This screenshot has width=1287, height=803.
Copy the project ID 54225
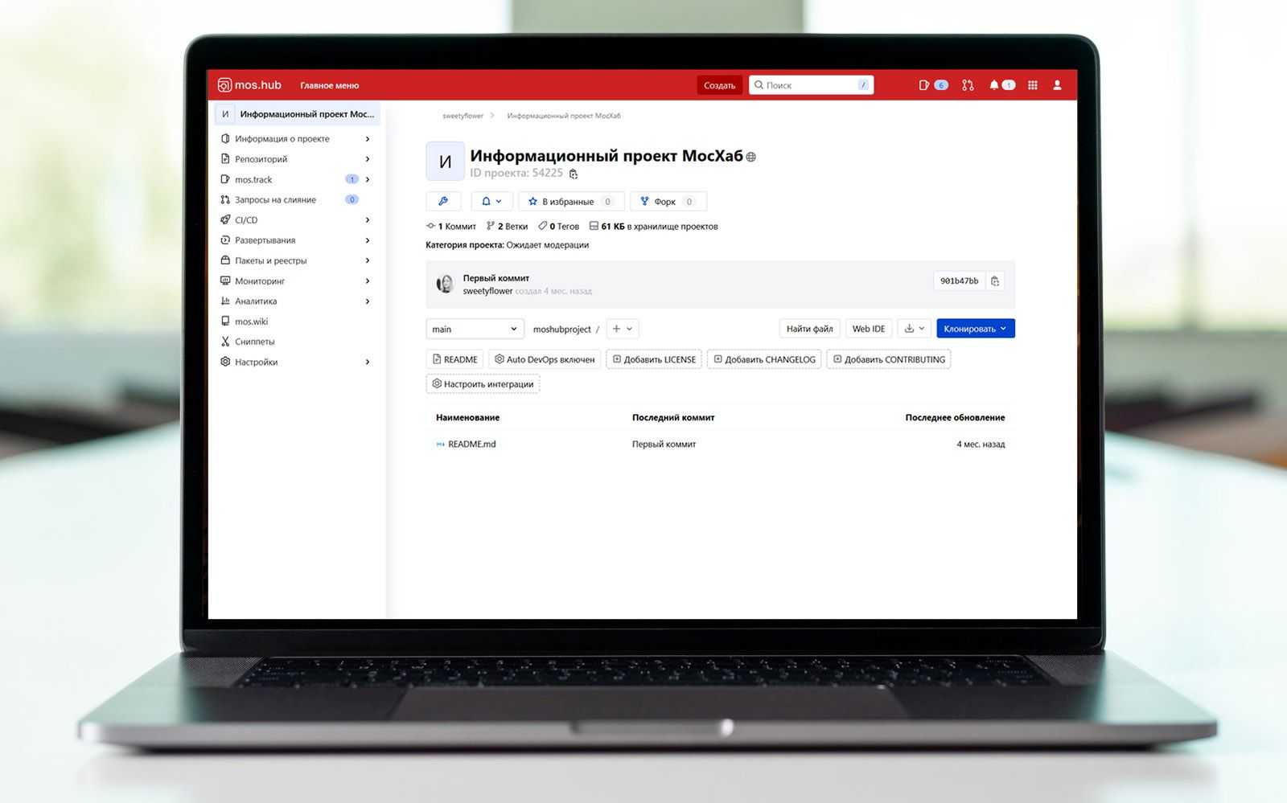(574, 174)
